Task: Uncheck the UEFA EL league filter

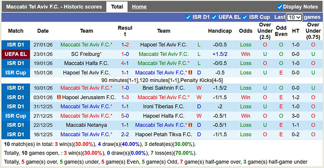Action: click(214, 17)
